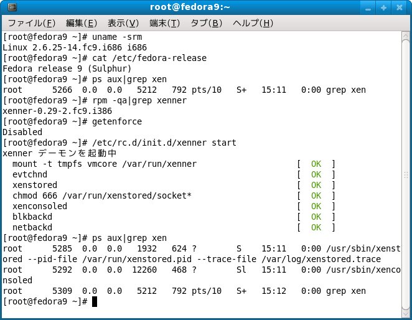412x320 pixels.
Task: Open the タブ(B) menu
Action: point(206,23)
